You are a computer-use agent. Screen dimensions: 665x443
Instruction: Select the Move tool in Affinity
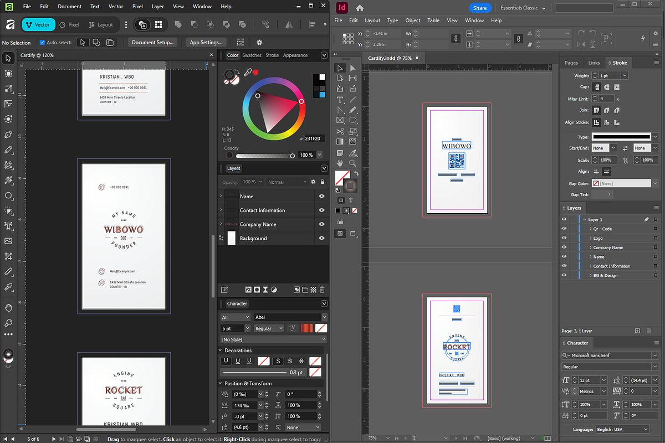8,58
